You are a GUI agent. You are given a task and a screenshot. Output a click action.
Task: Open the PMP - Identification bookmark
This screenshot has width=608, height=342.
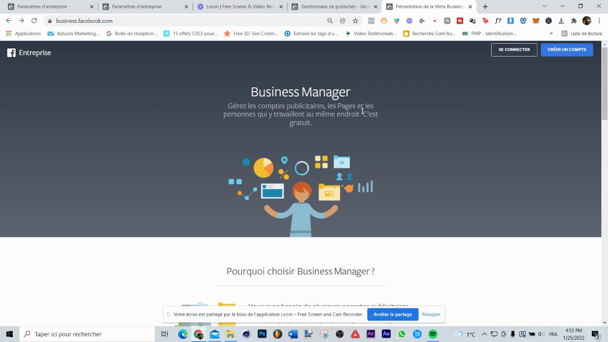pos(489,34)
